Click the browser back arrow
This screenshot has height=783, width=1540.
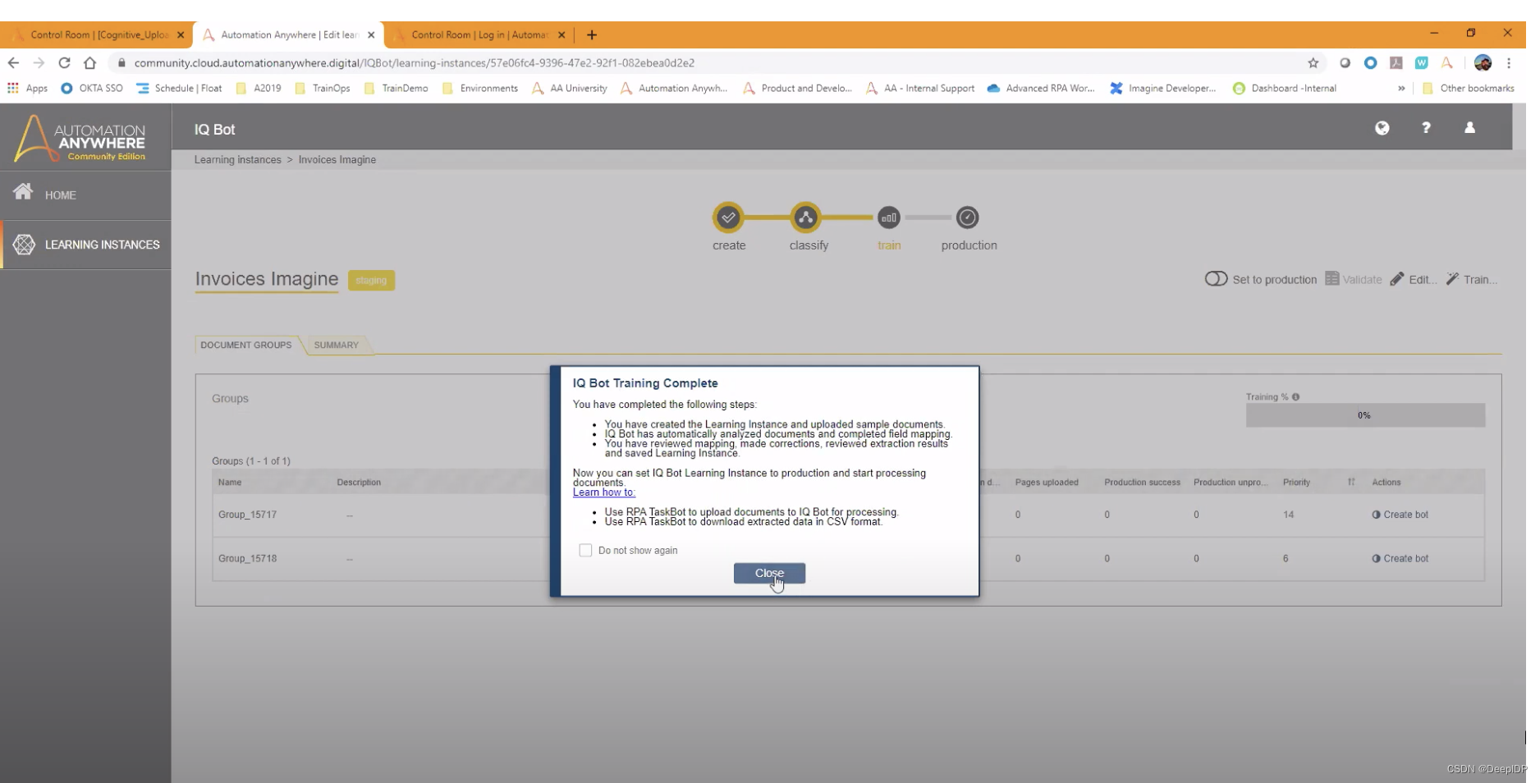click(x=13, y=62)
